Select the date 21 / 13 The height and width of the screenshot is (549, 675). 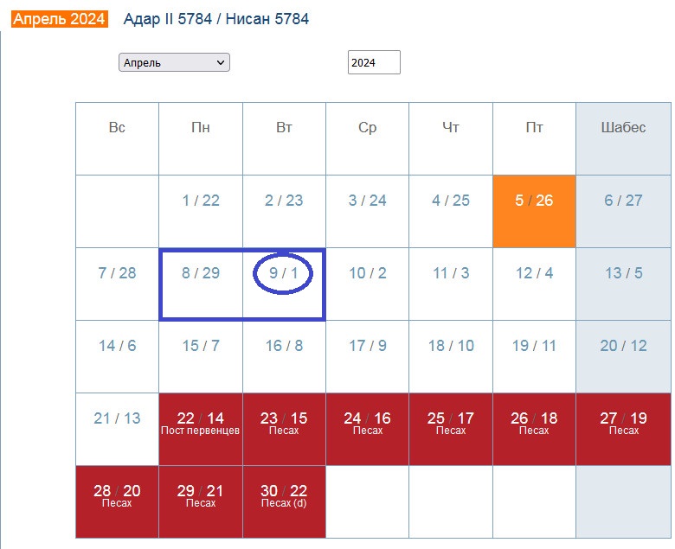117,418
